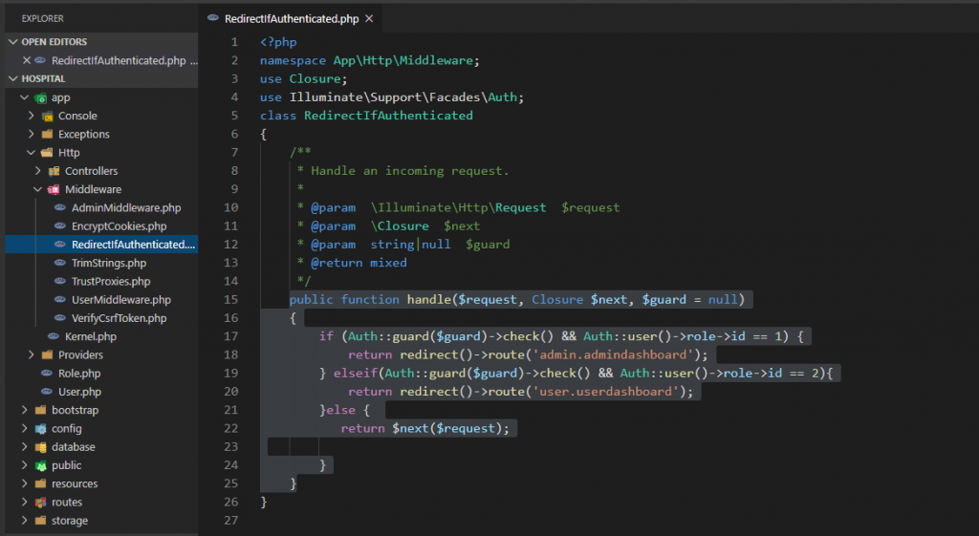Collapse the OPEN EDITORS section
Screen dimensions: 979x536
[13, 42]
